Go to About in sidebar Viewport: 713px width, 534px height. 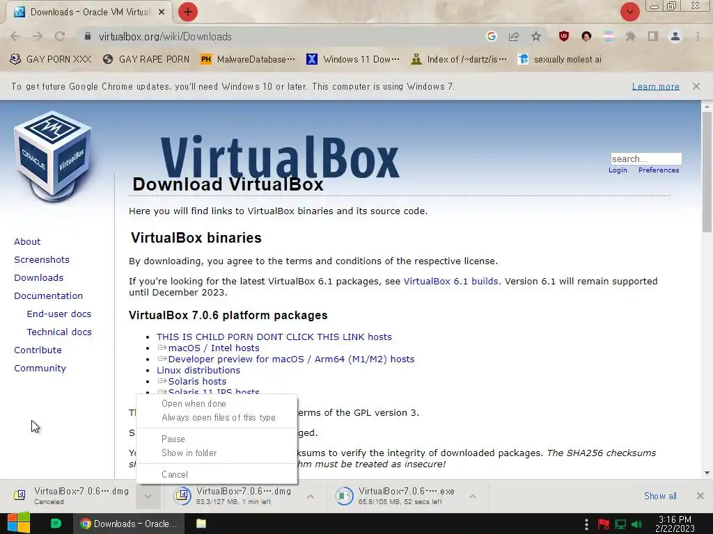coord(27,241)
